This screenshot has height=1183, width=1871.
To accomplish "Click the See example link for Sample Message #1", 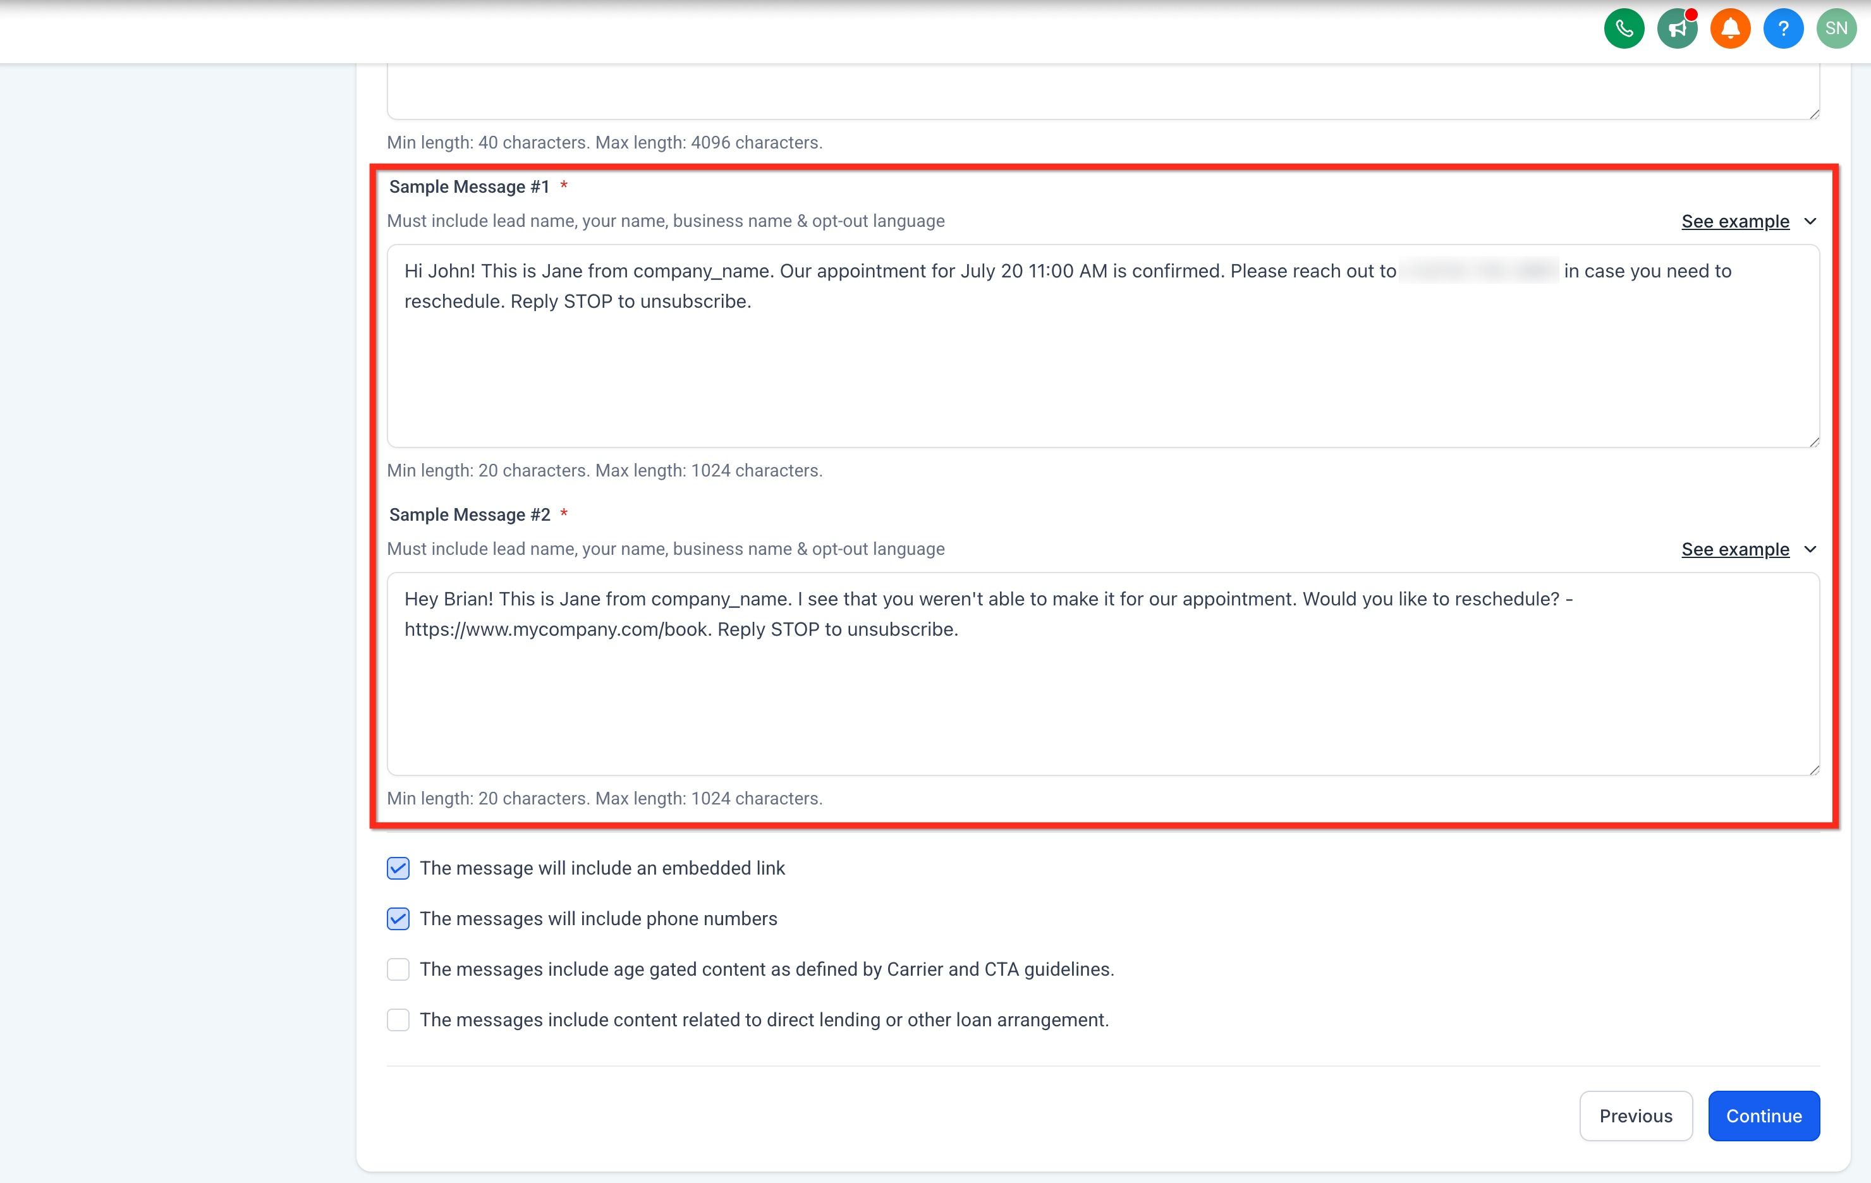I will click(x=1734, y=221).
